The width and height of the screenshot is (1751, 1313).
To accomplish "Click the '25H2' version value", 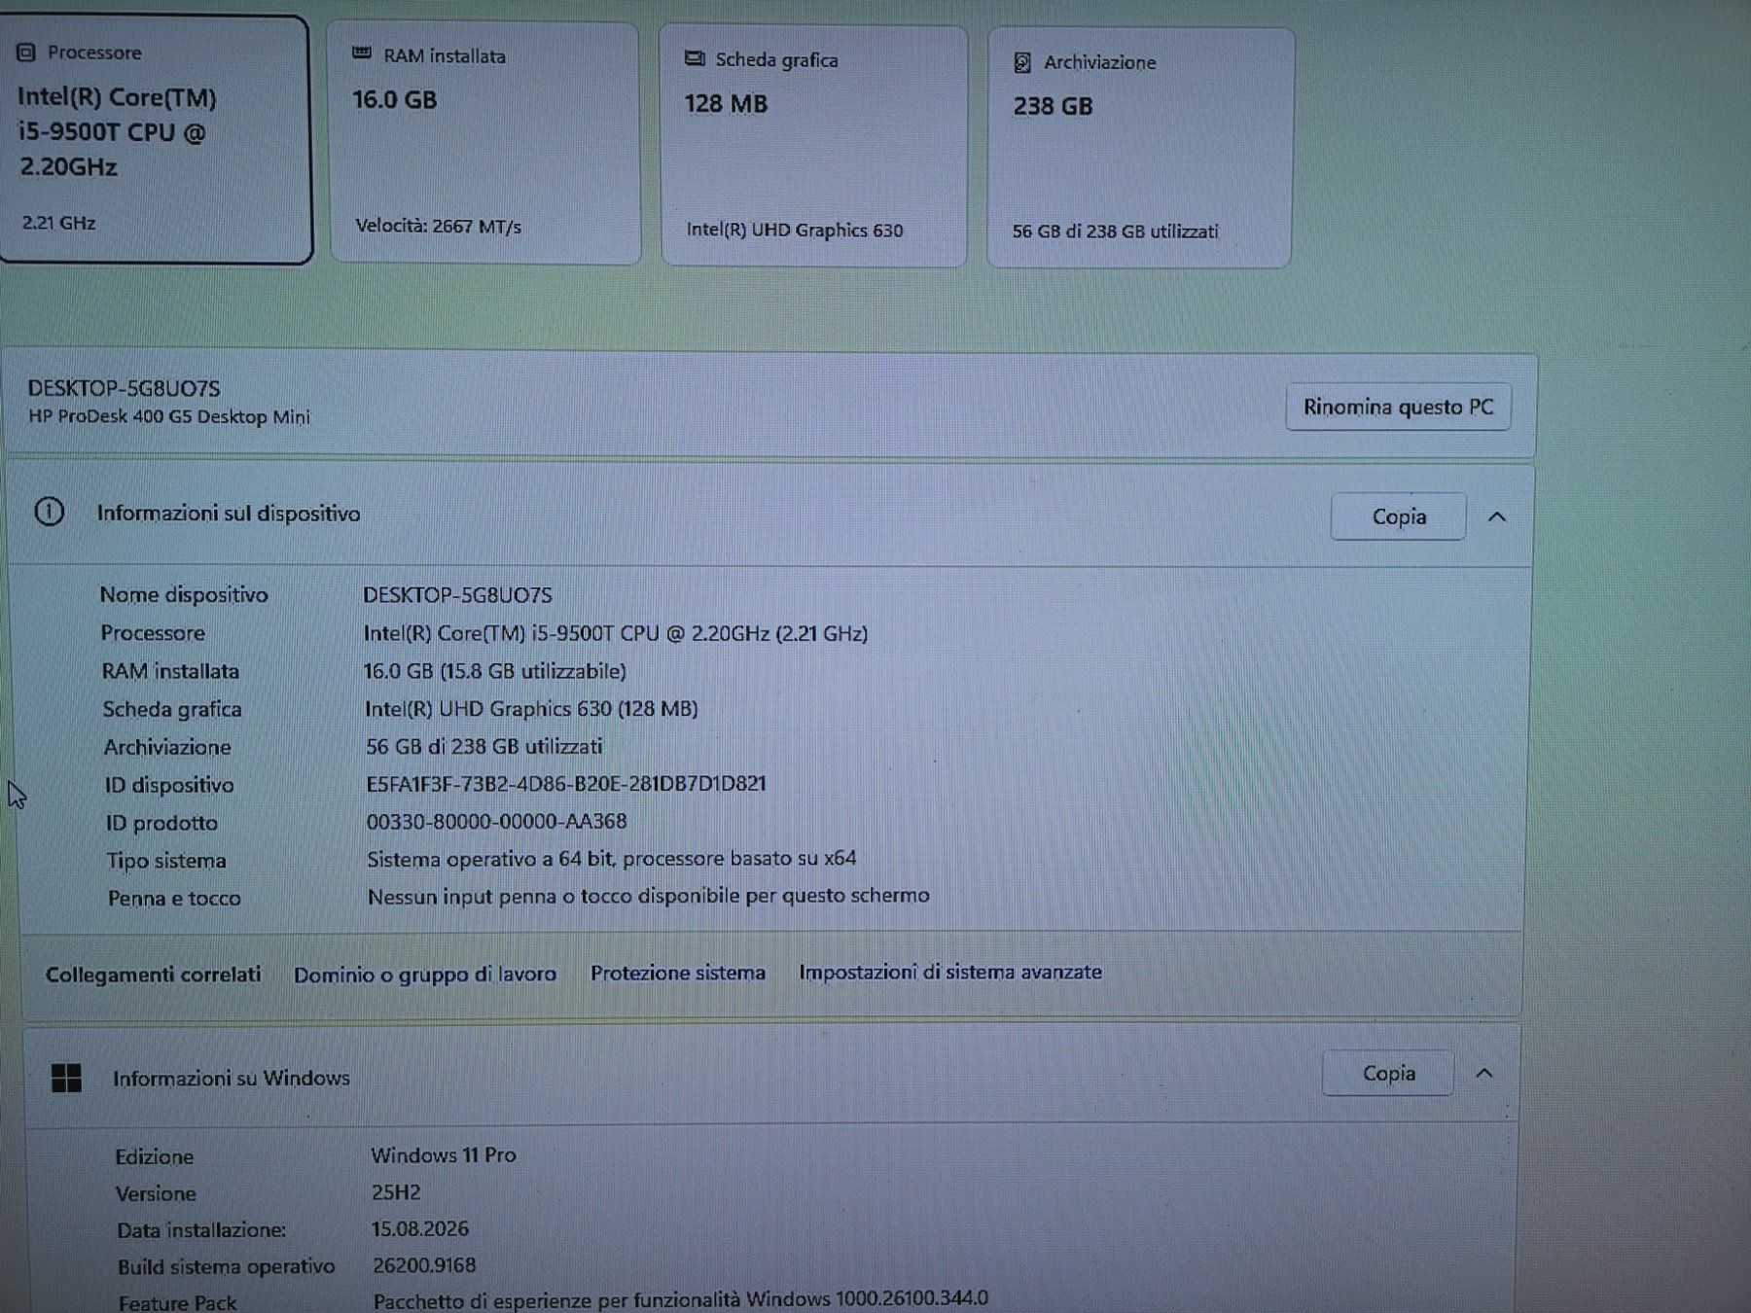I will click(396, 1192).
